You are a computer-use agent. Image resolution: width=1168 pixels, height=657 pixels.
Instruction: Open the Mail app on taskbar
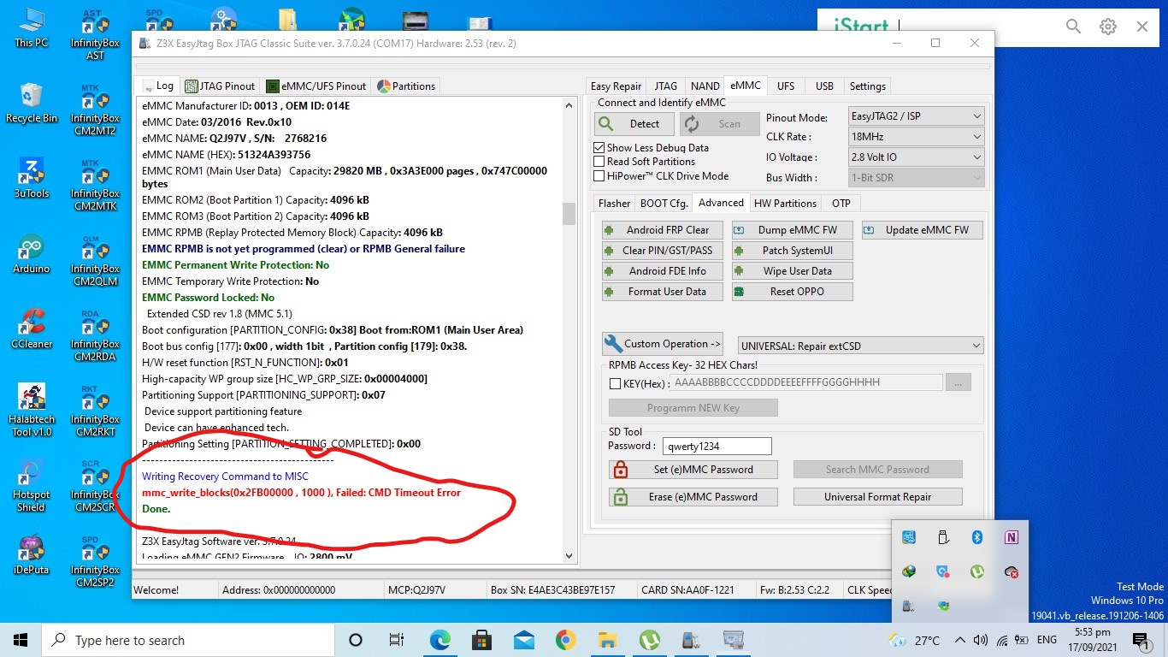click(523, 640)
